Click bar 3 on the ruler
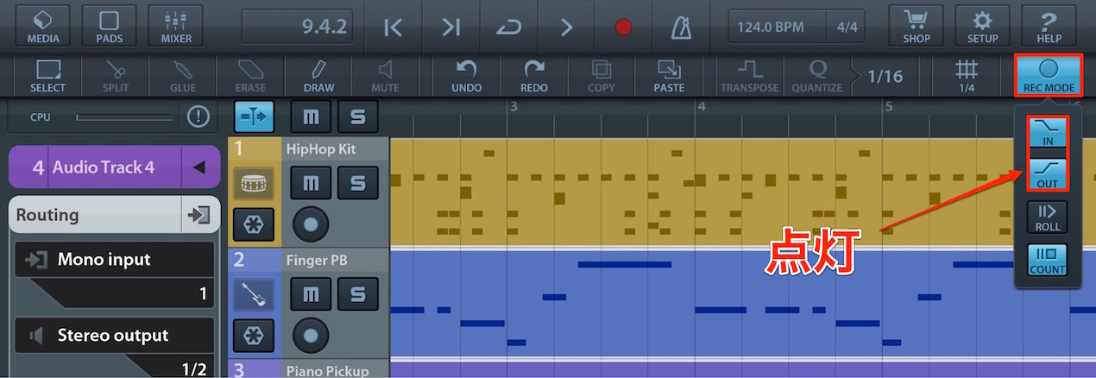 (513, 107)
